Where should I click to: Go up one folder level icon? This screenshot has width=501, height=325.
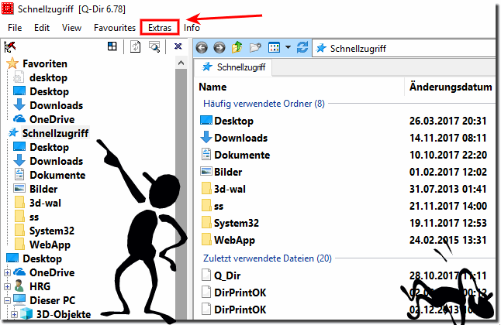[237, 47]
